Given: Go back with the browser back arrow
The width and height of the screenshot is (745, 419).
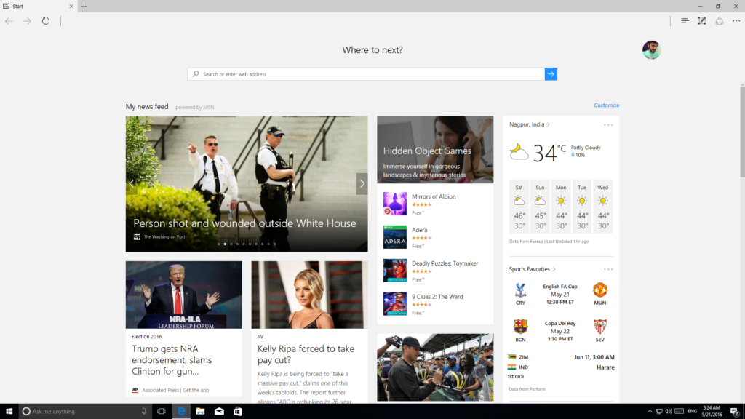Looking at the screenshot, I should [9, 21].
